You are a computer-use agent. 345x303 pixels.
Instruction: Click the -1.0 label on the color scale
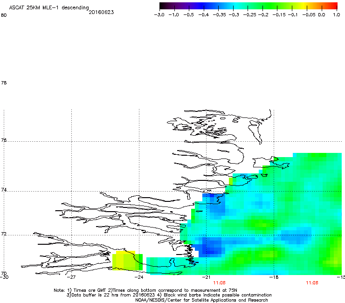point(174,15)
